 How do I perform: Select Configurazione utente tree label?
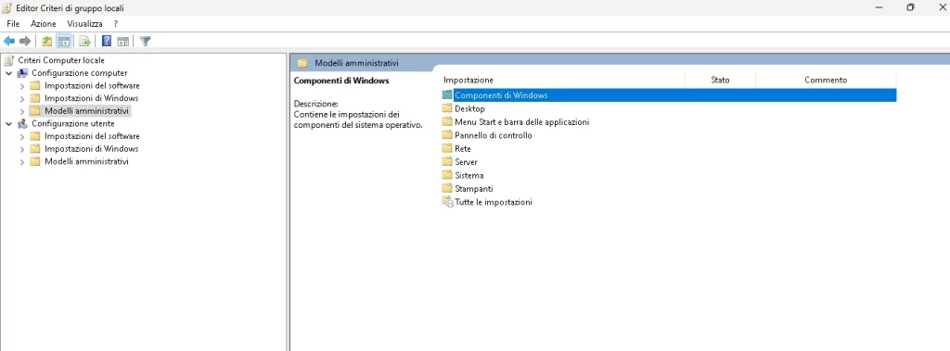point(72,123)
